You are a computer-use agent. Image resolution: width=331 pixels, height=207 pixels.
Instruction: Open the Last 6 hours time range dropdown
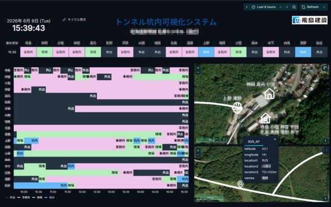pyautogui.click(x=267, y=7)
